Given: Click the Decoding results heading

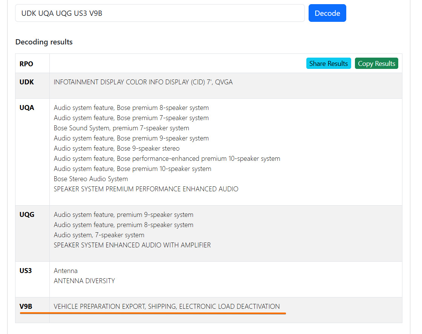Looking at the screenshot, I should tap(44, 42).
